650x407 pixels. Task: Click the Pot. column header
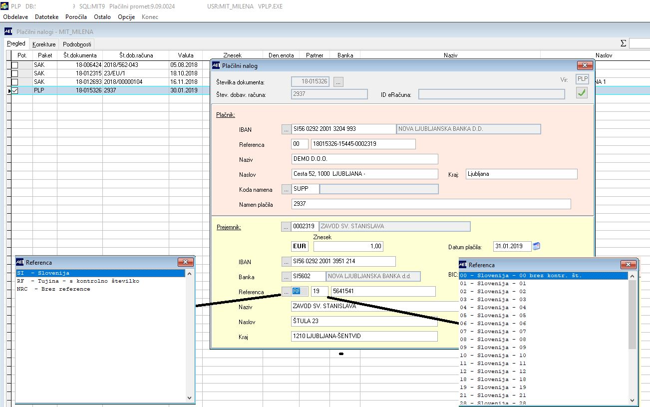22,55
